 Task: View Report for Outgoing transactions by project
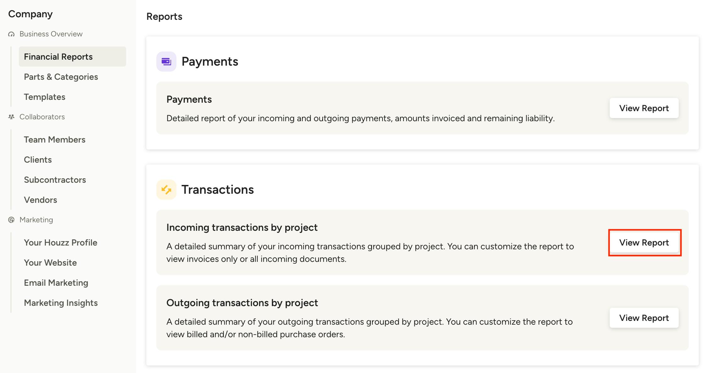pos(644,318)
